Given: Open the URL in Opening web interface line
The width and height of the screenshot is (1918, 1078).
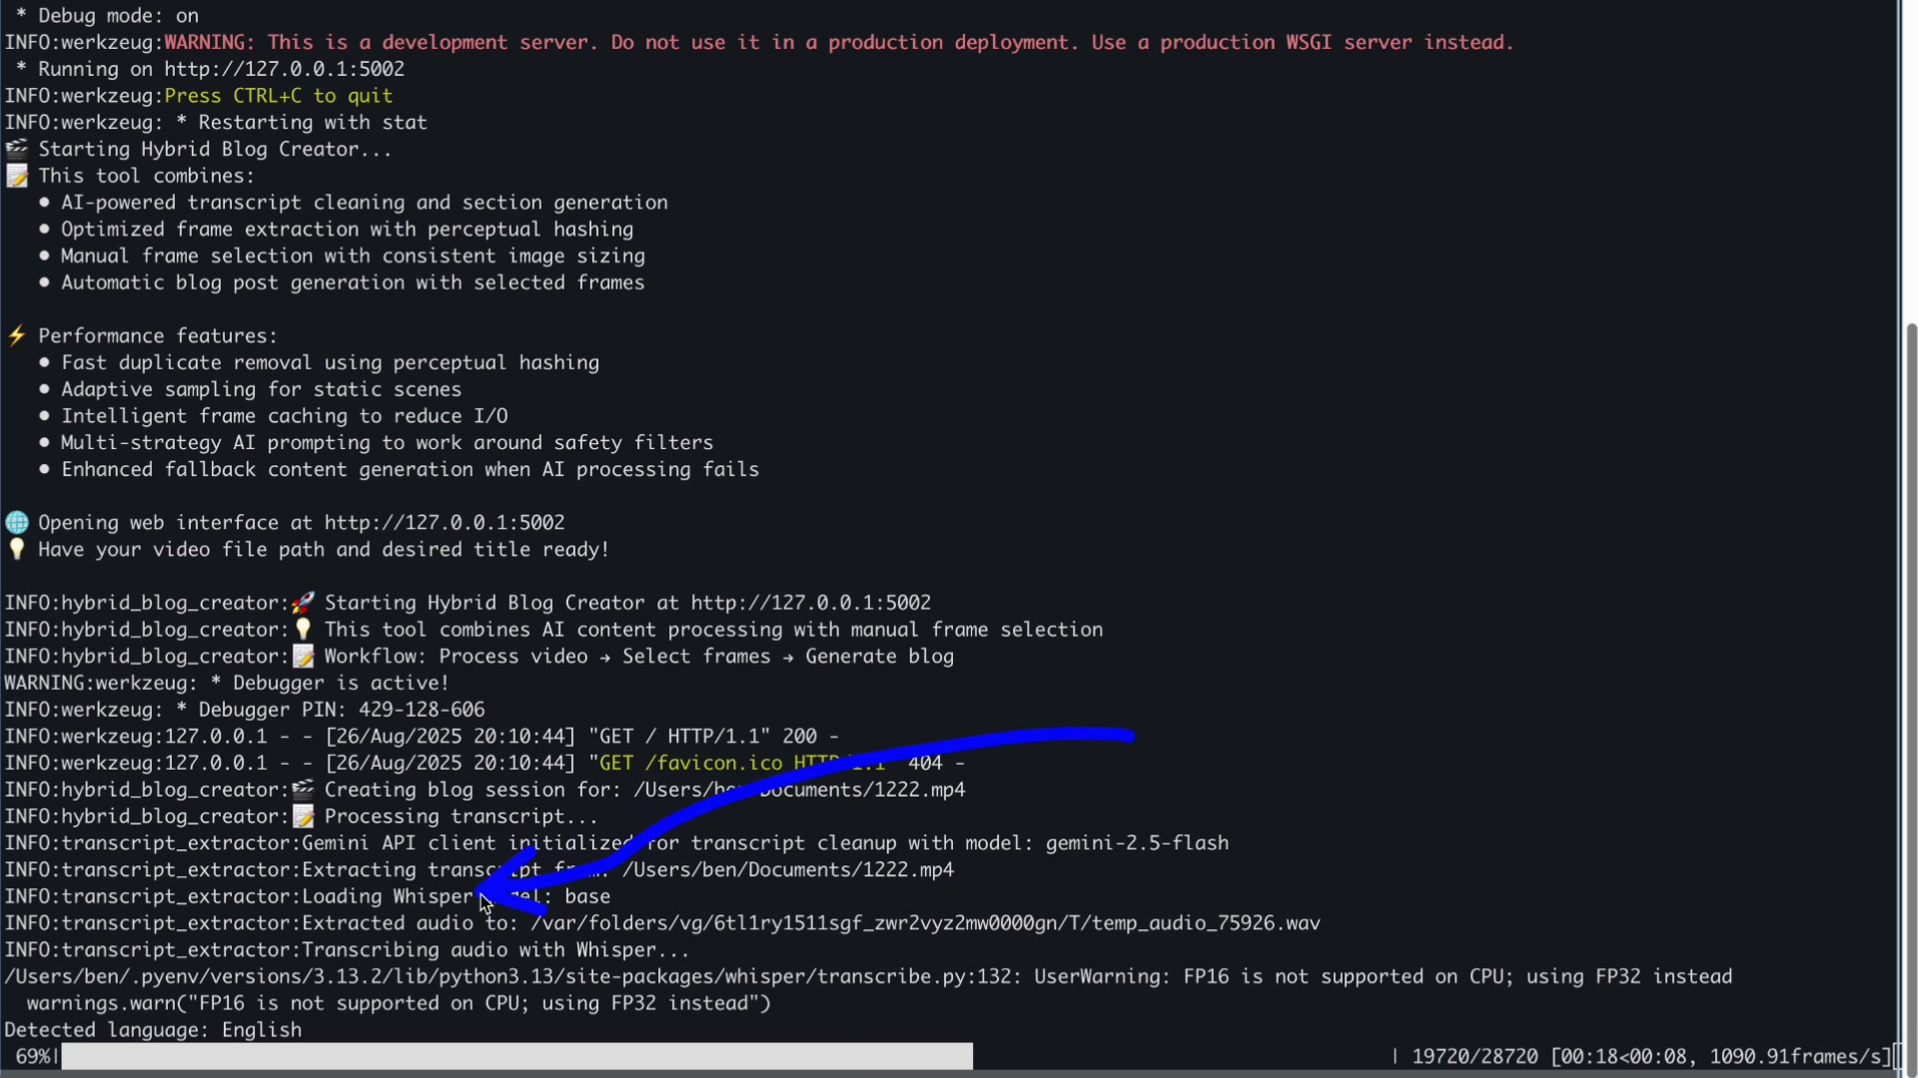Looking at the screenshot, I should click(444, 523).
